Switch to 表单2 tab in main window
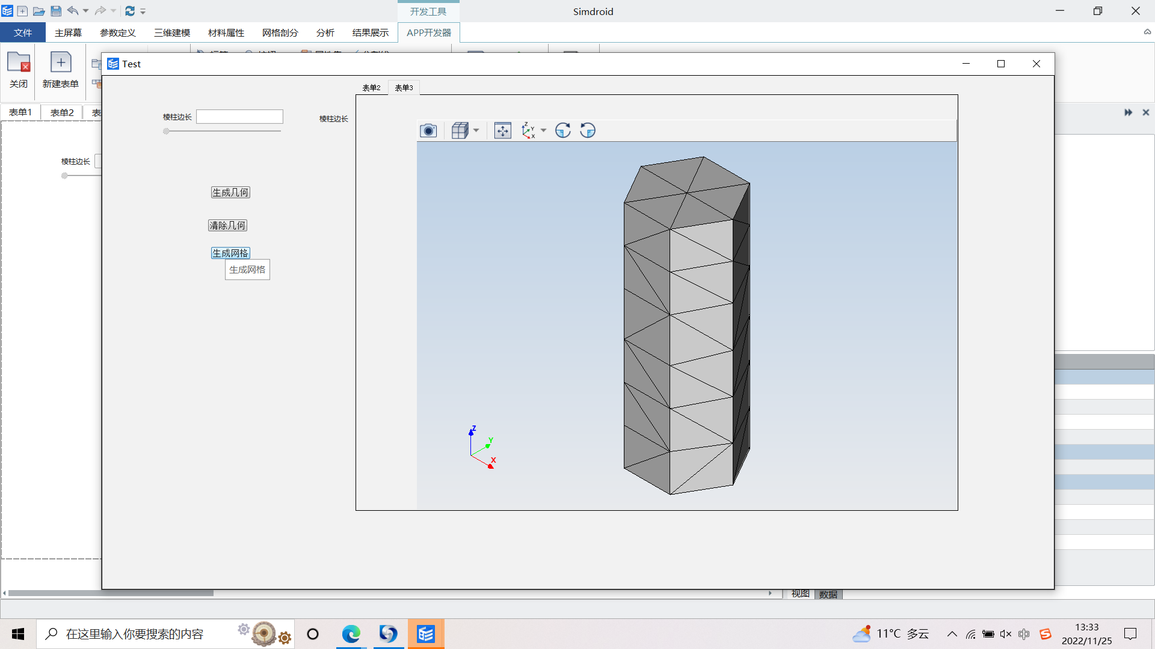Viewport: 1155px width, 649px height. [62, 112]
